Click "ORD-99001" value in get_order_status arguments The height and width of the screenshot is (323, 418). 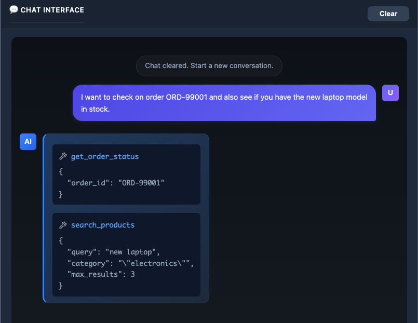(x=141, y=182)
